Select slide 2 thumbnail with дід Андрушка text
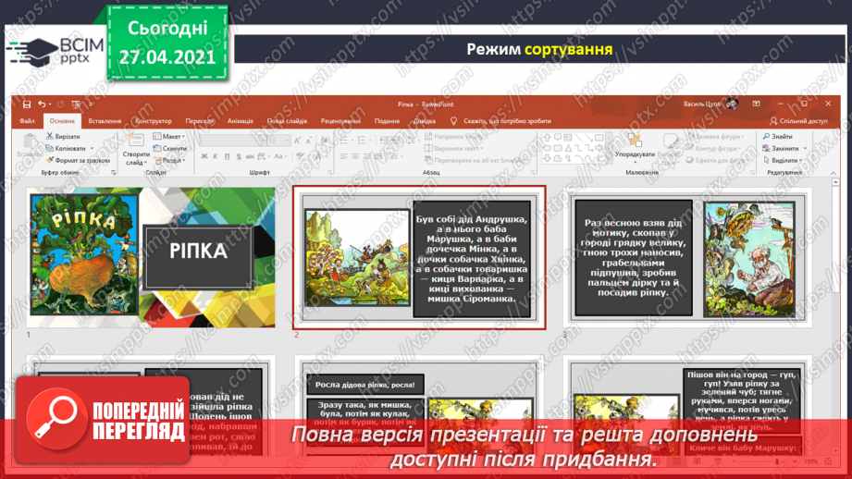 click(x=419, y=257)
